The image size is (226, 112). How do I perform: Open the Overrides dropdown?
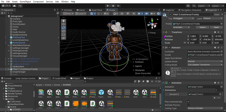coord(181,27)
